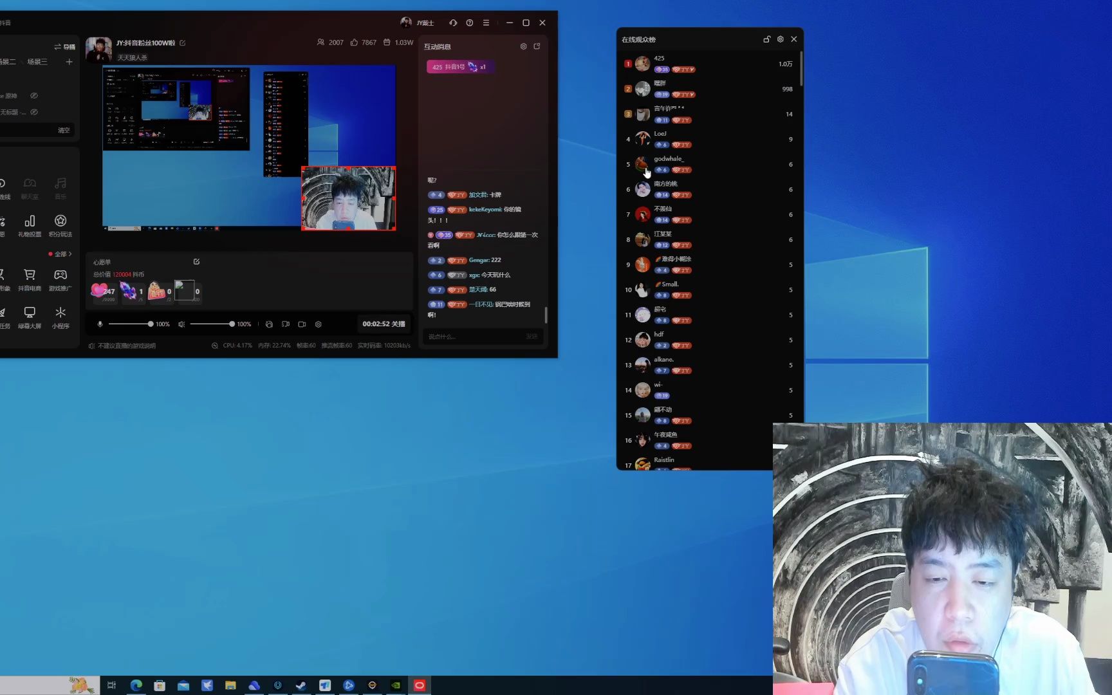
Task: Select viewer 不羡仙 in audience ranking
Action: (x=709, y=214)
